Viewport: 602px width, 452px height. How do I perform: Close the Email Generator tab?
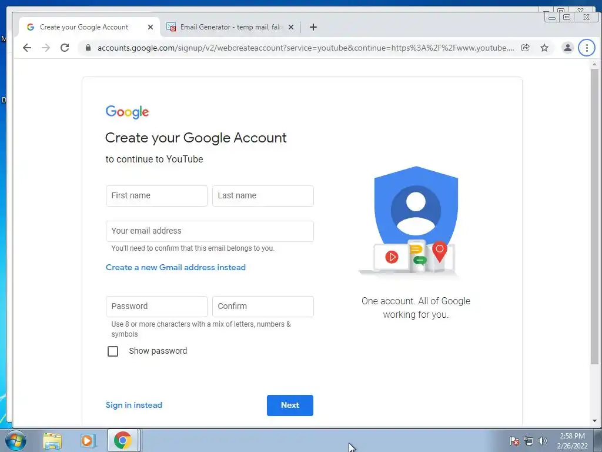tap(291, 27)
